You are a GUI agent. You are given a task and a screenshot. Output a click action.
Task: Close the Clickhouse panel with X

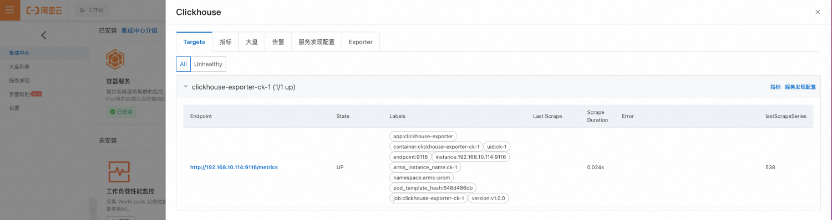[x=818, y=12]
